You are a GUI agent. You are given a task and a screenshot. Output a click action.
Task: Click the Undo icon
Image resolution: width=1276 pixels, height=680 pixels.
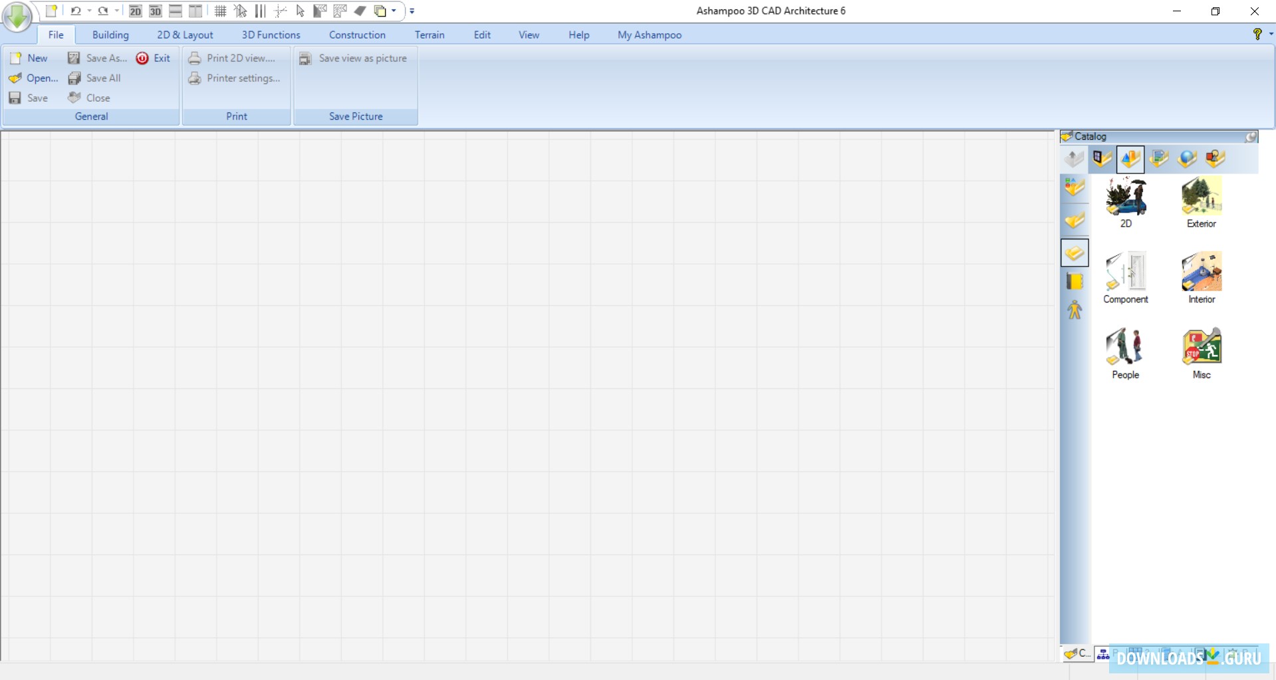click(76, 11)
